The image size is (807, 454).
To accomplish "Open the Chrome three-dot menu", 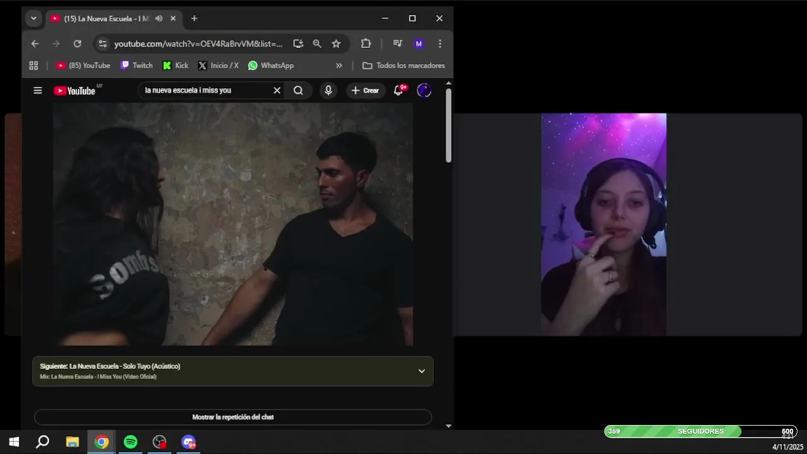I will coord(440,44).
